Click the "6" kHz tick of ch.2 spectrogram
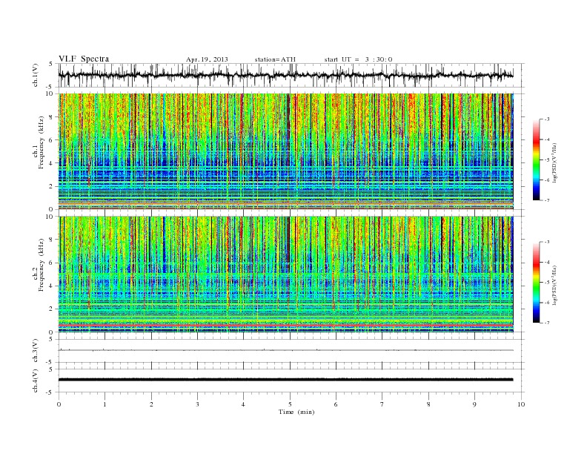This screenshot has height=454, width=587. (51, 263)
